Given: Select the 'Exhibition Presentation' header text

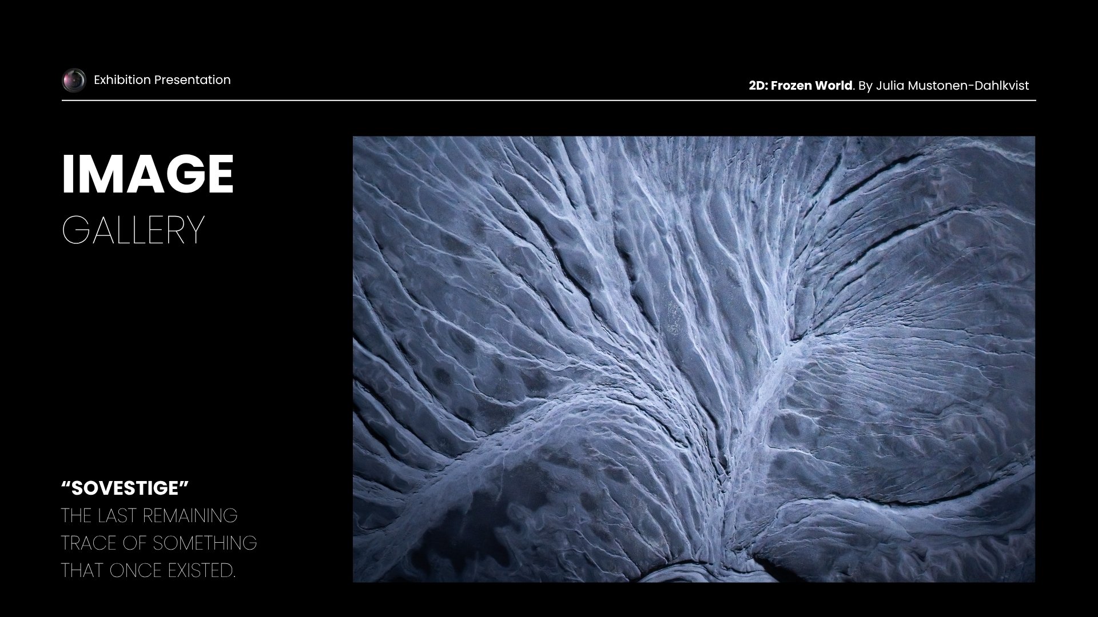Looking at the screenshot, I should coord(162,80).
